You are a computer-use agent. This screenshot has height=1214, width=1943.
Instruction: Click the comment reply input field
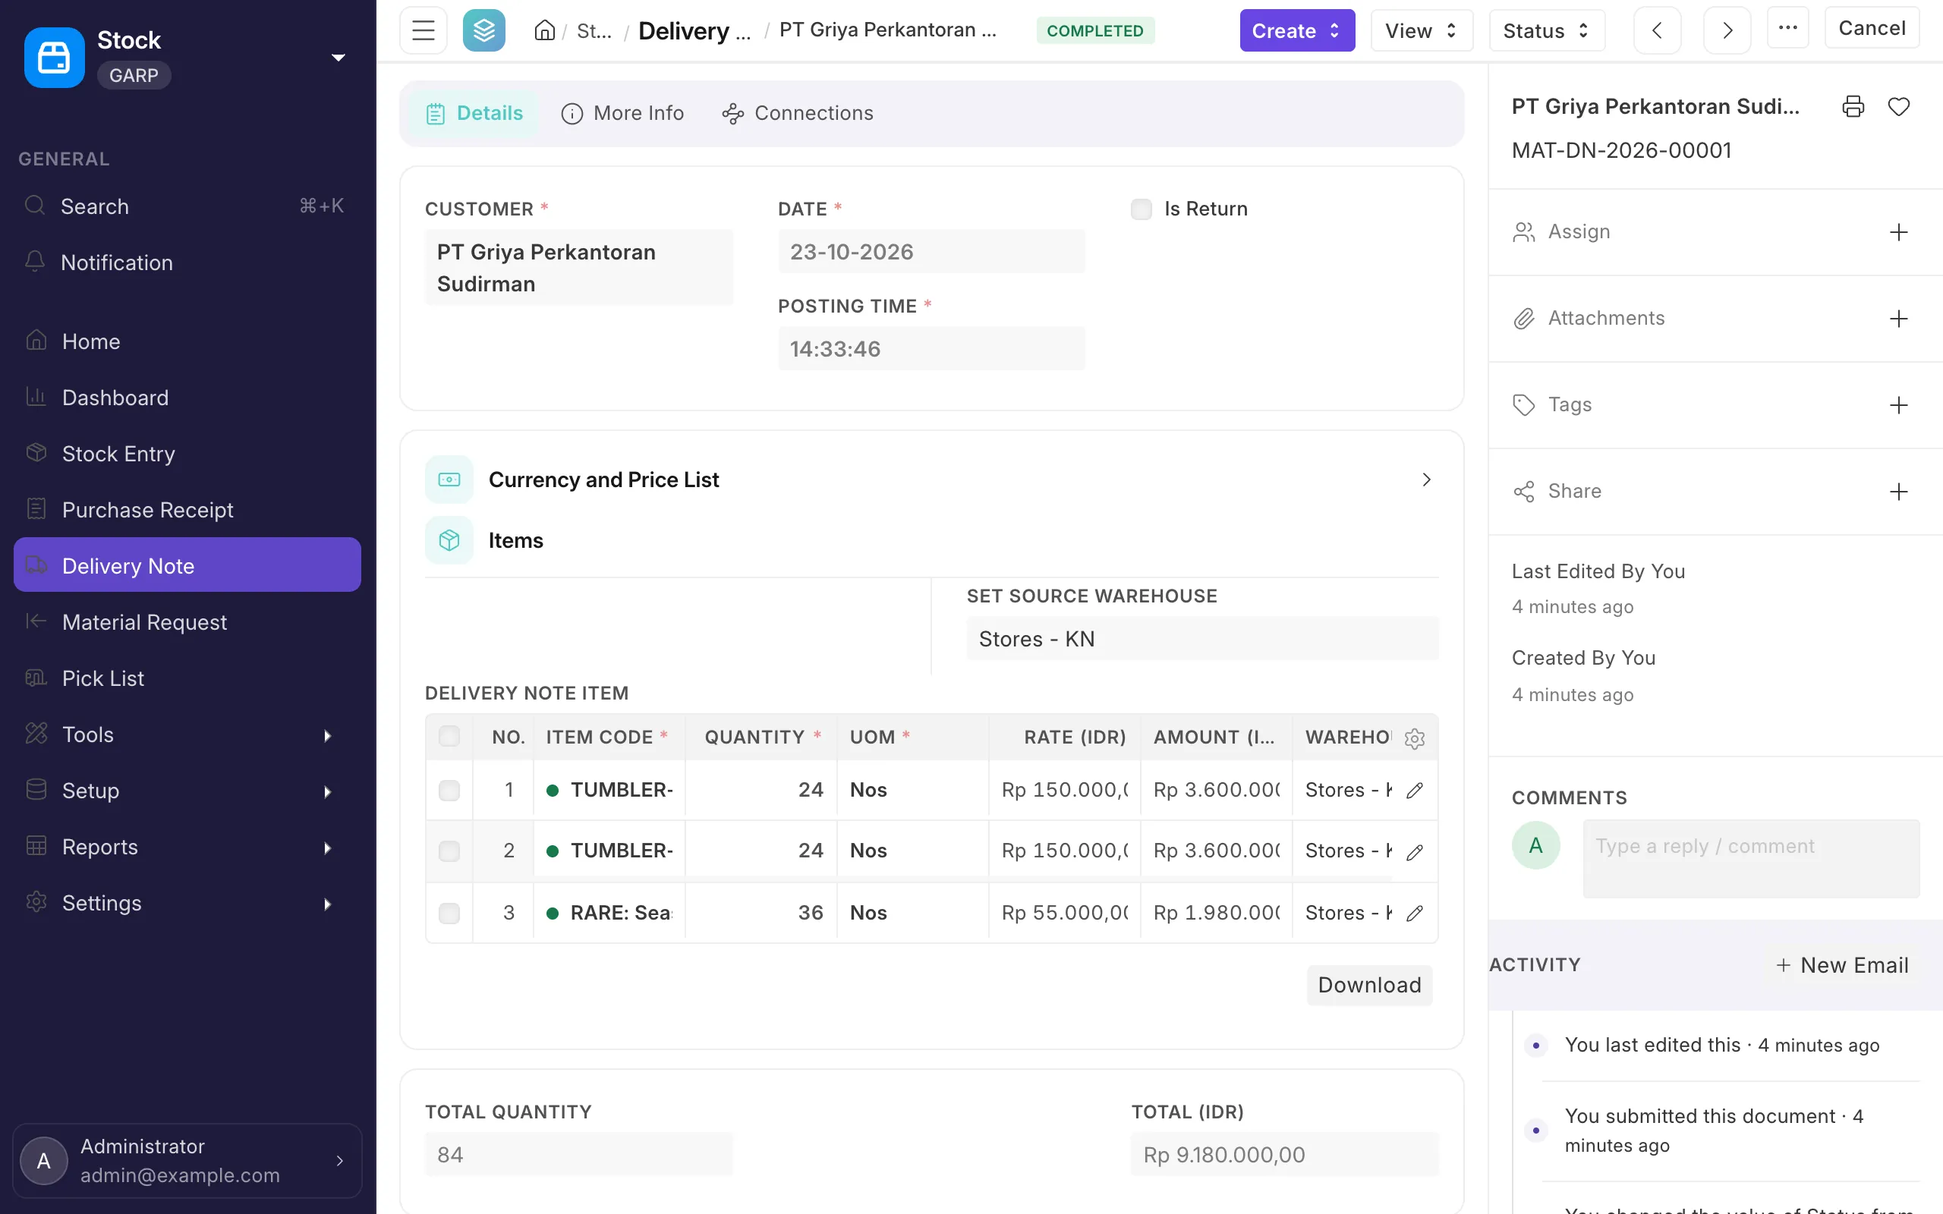pos(1751,858)
